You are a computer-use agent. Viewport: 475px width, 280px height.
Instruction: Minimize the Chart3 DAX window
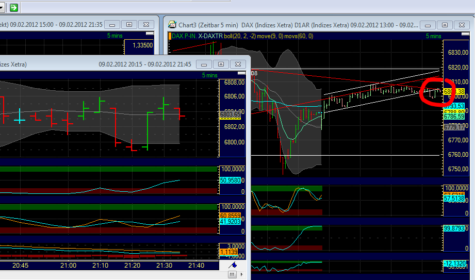[427, 25]
